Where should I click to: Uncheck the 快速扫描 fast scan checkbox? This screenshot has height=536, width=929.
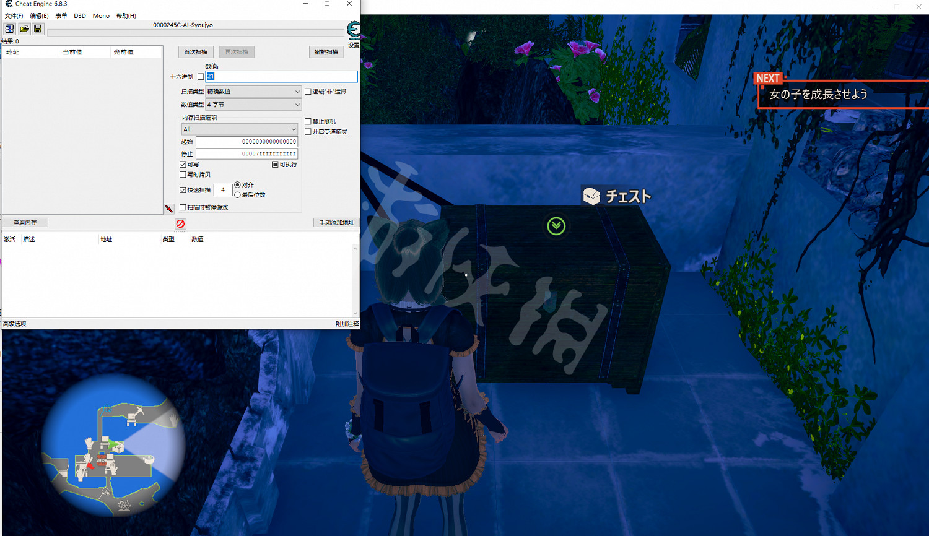click(x=183, y=190)
